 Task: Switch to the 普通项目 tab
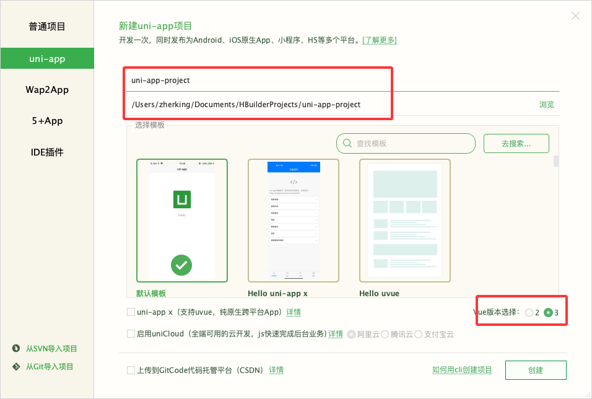click(x=47, y=27)
